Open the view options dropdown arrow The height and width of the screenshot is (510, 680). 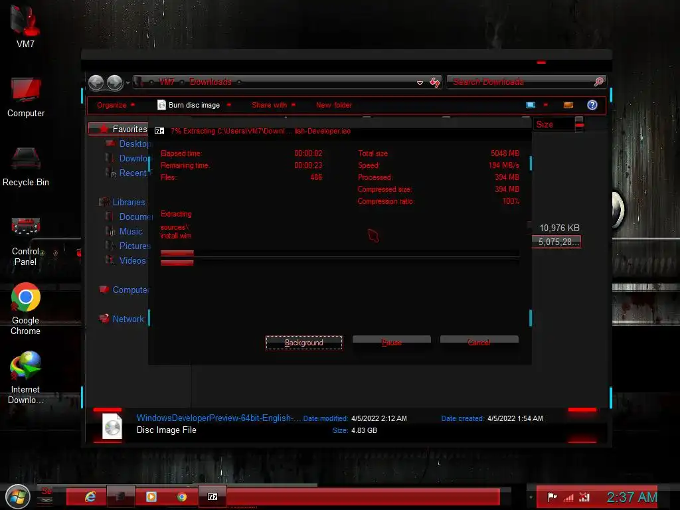546,105
